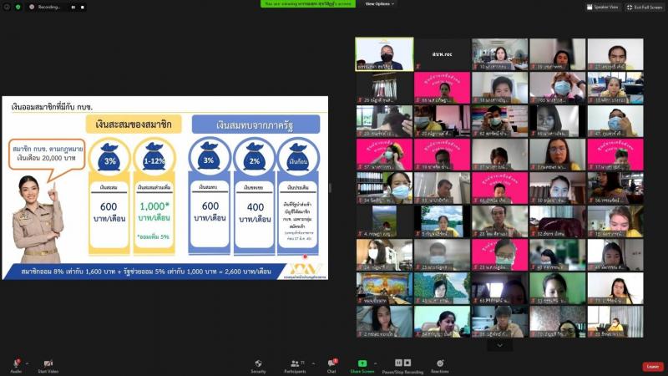Select participant tile numbered 62
The image size is (668, 376).
[x=499, y=121]
